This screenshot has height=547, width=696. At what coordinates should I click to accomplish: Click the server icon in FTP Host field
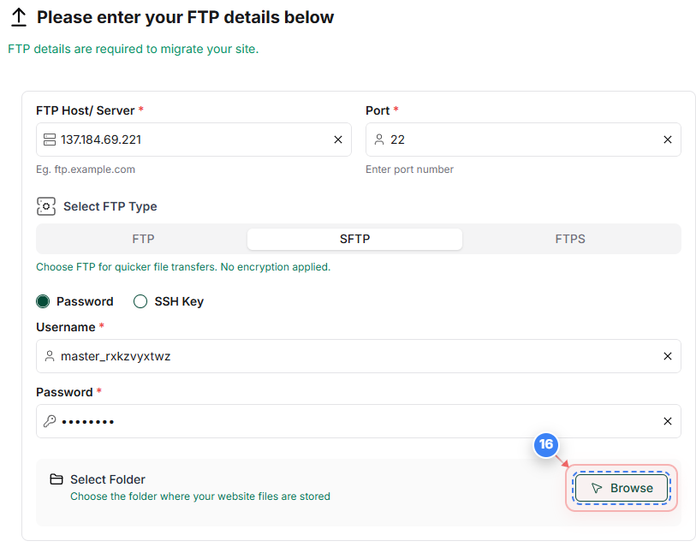click(51, 139)
